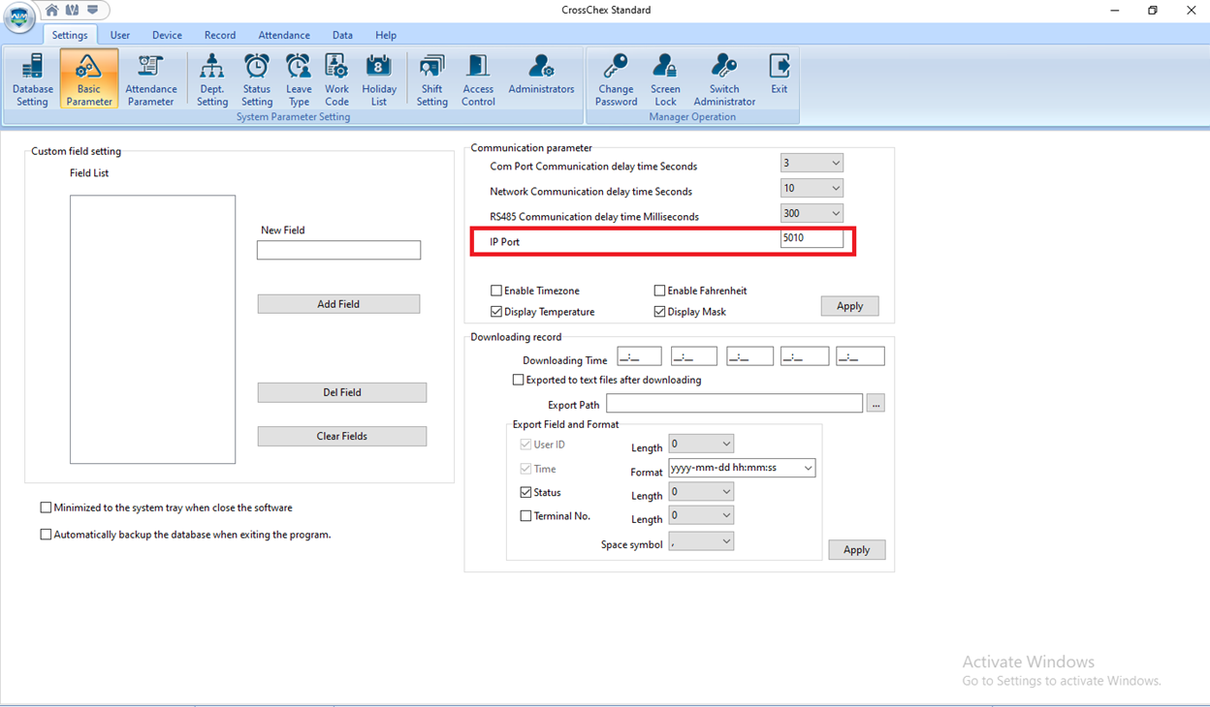The image size is (1210, 707).
Task: Open Holiday List icon
Action: click(x=379, y=78)
